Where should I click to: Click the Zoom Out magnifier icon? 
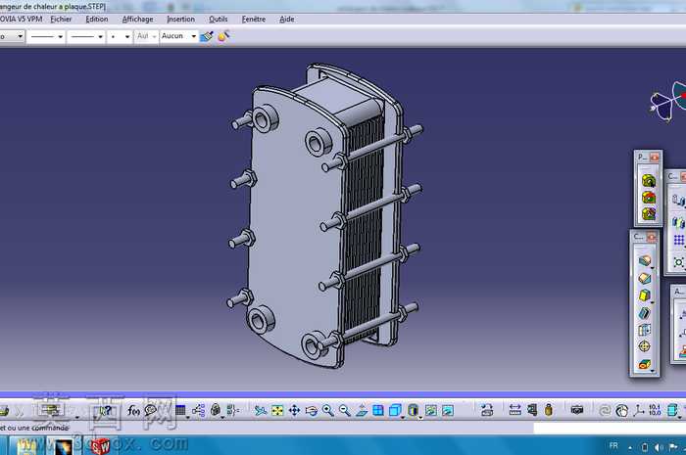(345, 410)
